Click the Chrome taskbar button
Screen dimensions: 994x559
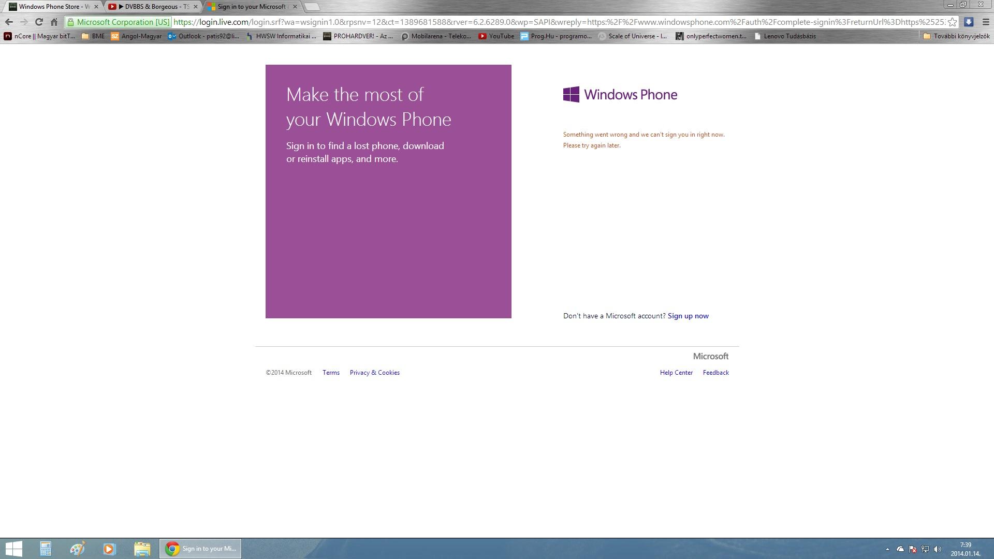[x=200, y=549]
